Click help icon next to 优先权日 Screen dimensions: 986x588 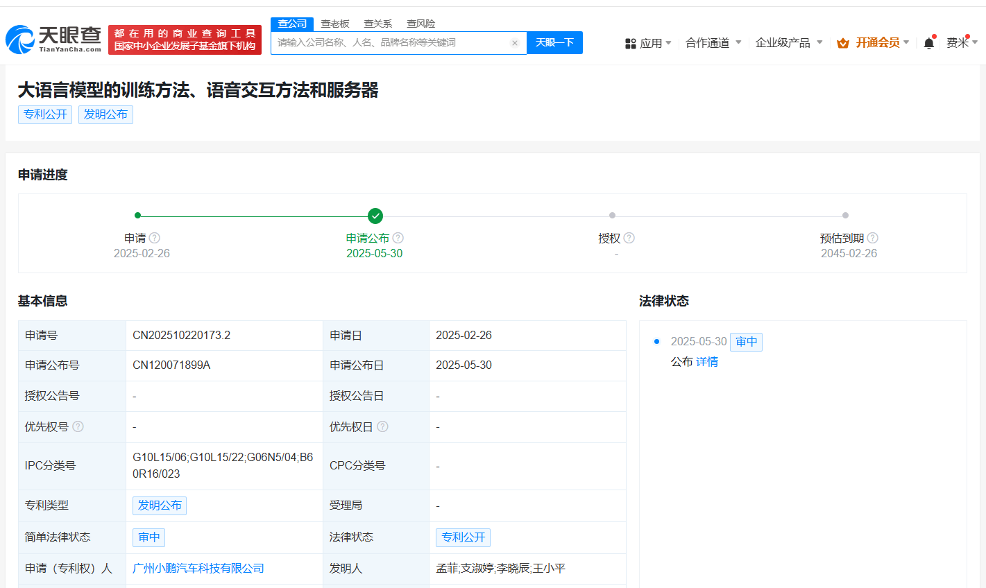click(382, 426)
